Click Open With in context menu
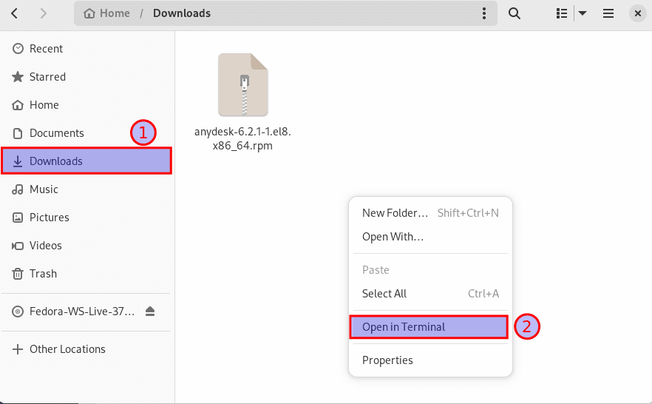Screen dimensions: 652x404 click(x=393, y=237)
